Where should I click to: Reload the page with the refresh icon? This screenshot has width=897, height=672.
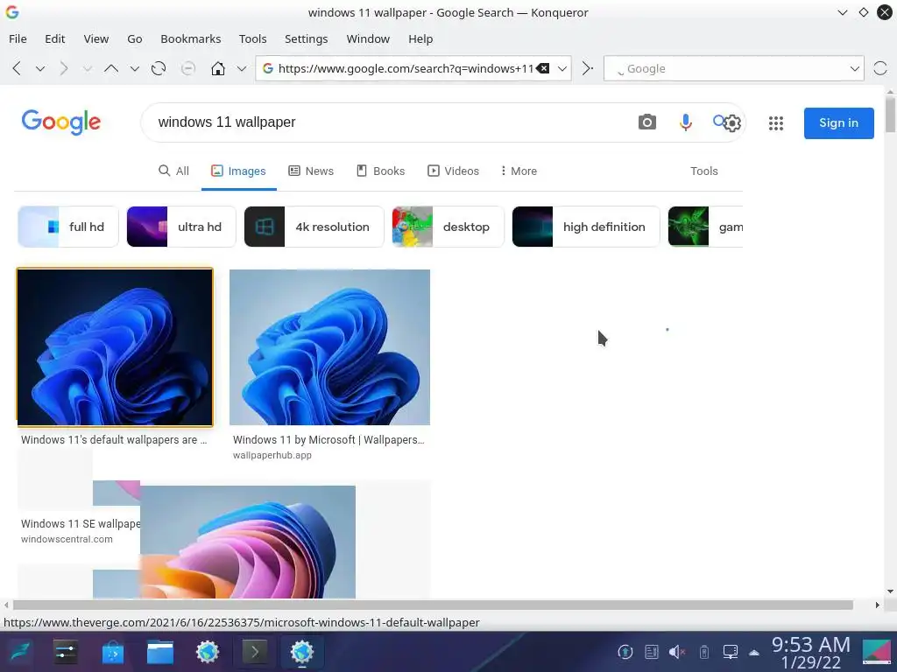click(x=159, y=68)
